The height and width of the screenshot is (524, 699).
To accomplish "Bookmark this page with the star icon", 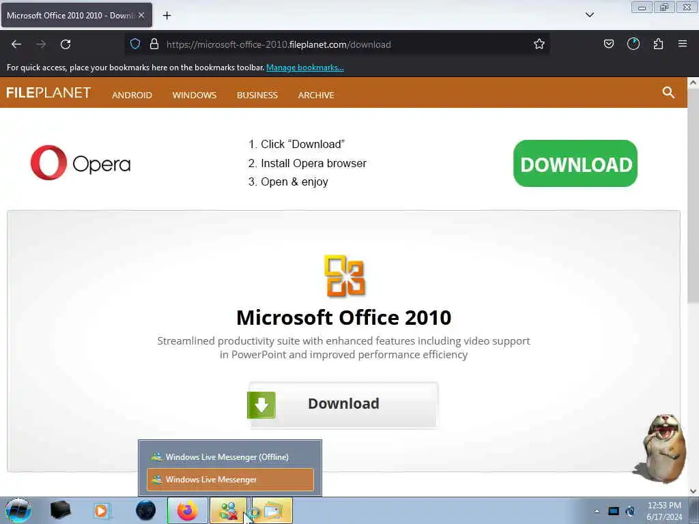I will [539, 44].
